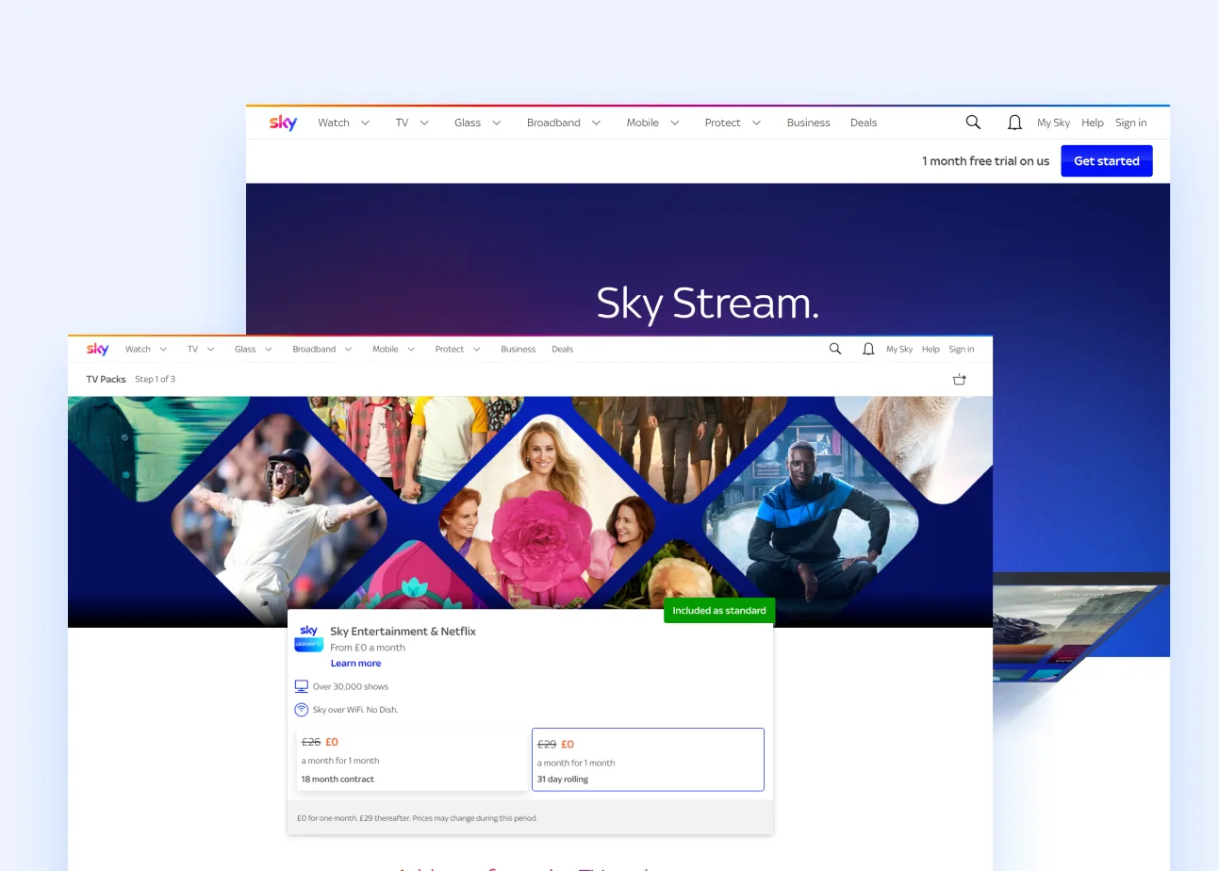1219x871 pixels.
Task: Select the 31 day rolling option
Action: click(x=648, y=759)
